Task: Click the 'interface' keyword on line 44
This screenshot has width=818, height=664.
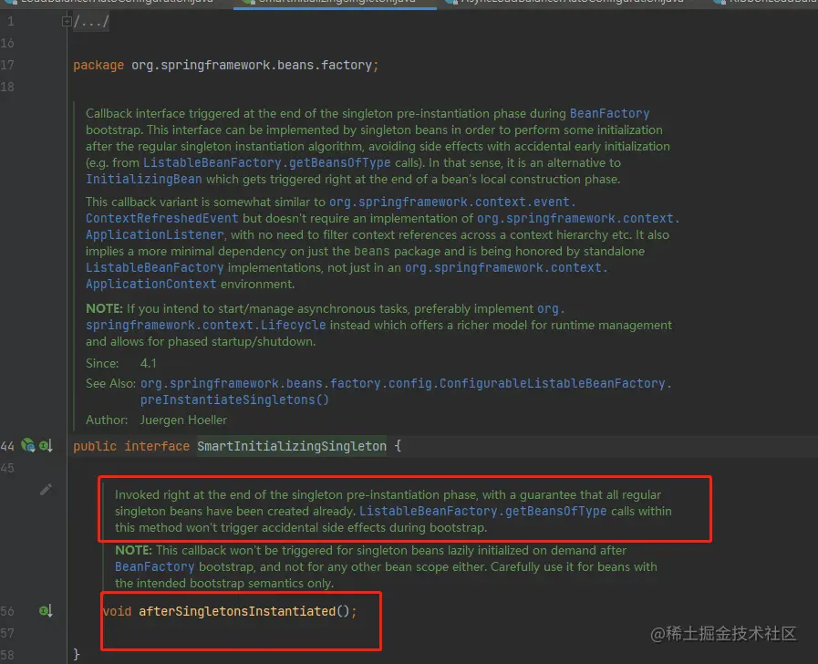Action: [157, 446]
